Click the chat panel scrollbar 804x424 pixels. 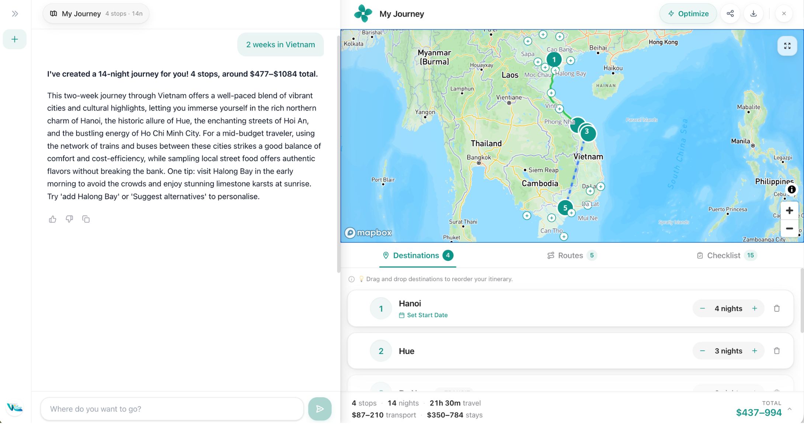[x=338, y=155]
